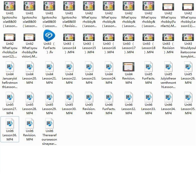196x174 pixels.
Task: Click the Unit4 Lesson23.MP4 file icon
Action: (x=89, y=67)
